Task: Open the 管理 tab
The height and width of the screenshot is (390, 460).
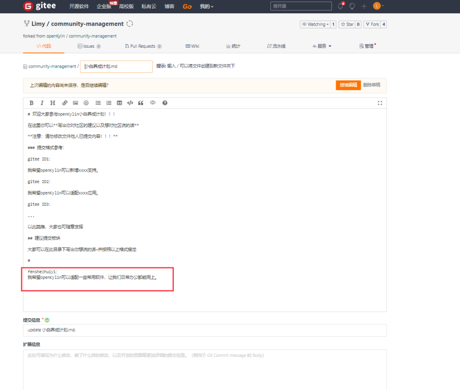Action: pyautogui.click(x=367, y=46)
